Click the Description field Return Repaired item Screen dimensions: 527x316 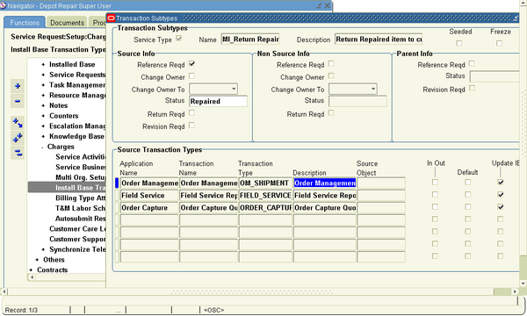pos(379,39)
